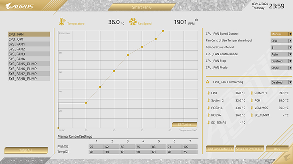Image resolution: width=293 pixels, height=164 pixels.
Task: Click the thermometer icon next to System 2
Action: click(x=209, y=100)
